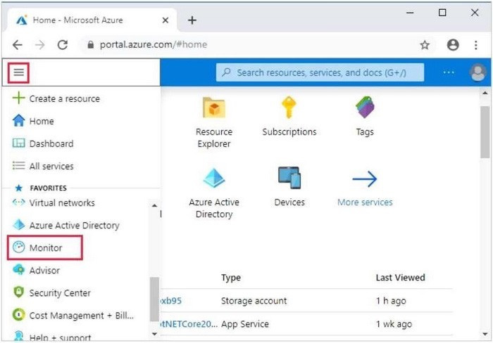Click the main page scroll-down arrow
The image size is (493, 343).
coord(485,334)
